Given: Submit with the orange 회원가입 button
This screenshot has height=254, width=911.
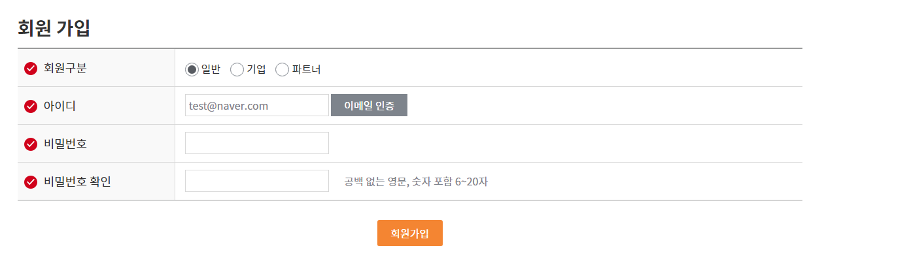Looking at the screenshot, I should (410, 233).
